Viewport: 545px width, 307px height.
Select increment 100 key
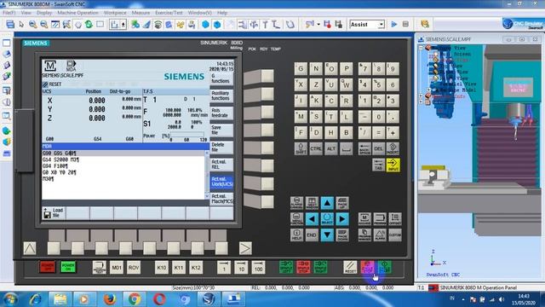[258, 267]
